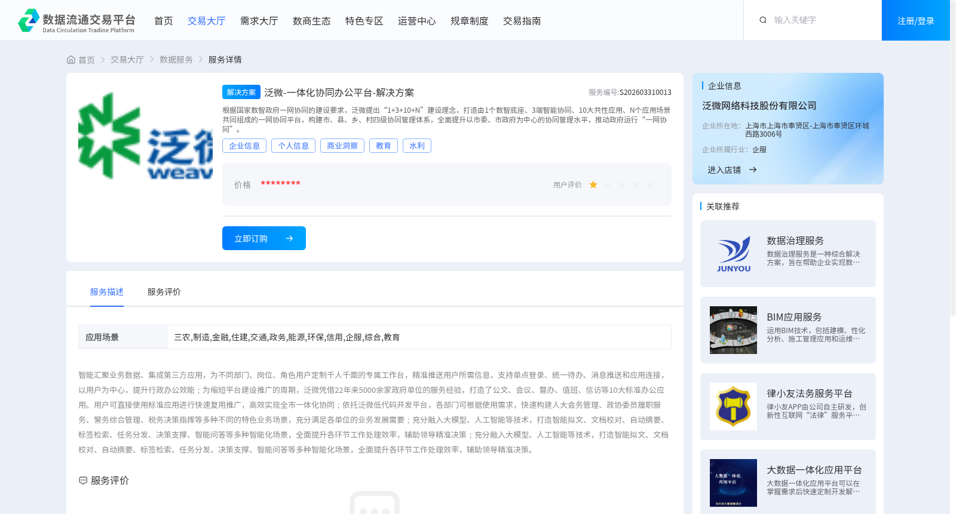Open 数商生态 in the top navigation
Viewport: 956px width, 514px height.
(312, 21)
